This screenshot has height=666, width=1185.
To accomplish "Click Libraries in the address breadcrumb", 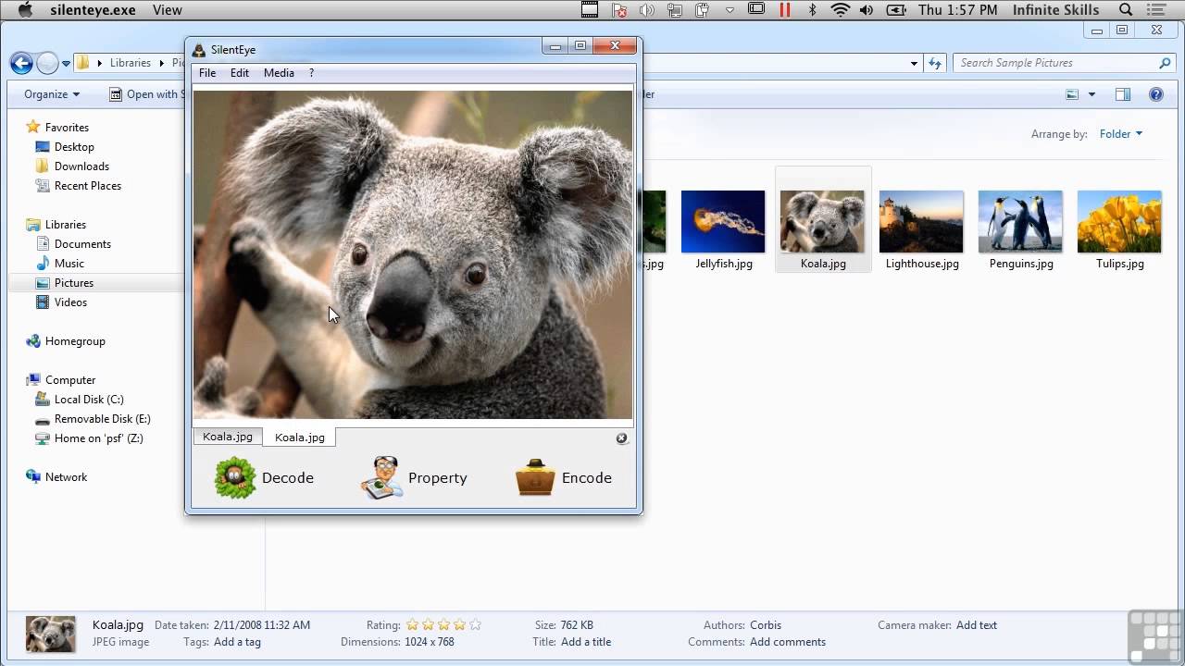I will [x=131, y=63].
